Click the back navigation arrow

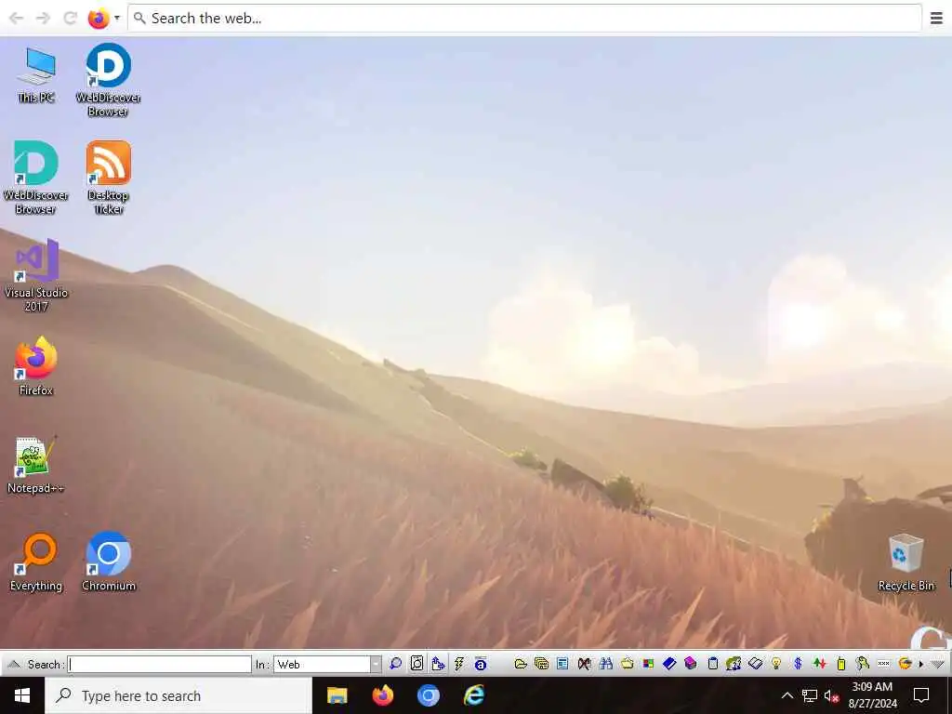click(x=17, y=19)
